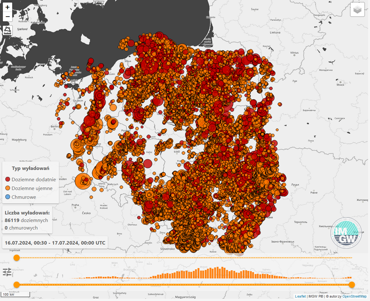Click the 'IMGW PIB' attribution text
The height and width of the screenshot is (301, 370).
click(x=316, y=296)
